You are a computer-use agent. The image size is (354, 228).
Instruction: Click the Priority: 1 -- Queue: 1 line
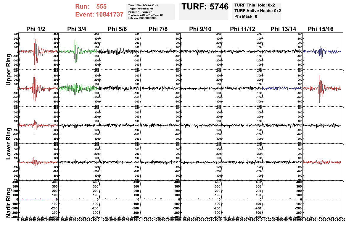(140, 12)
